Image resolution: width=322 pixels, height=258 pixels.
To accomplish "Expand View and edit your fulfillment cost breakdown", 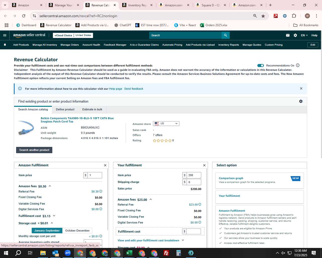I will pos(151,240).
